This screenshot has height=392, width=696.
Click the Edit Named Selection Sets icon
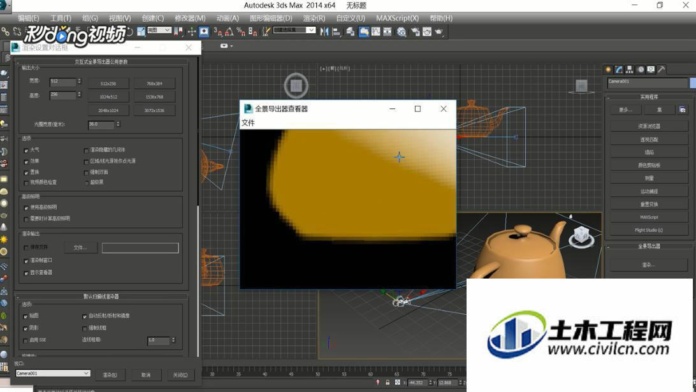click(266, 31)
